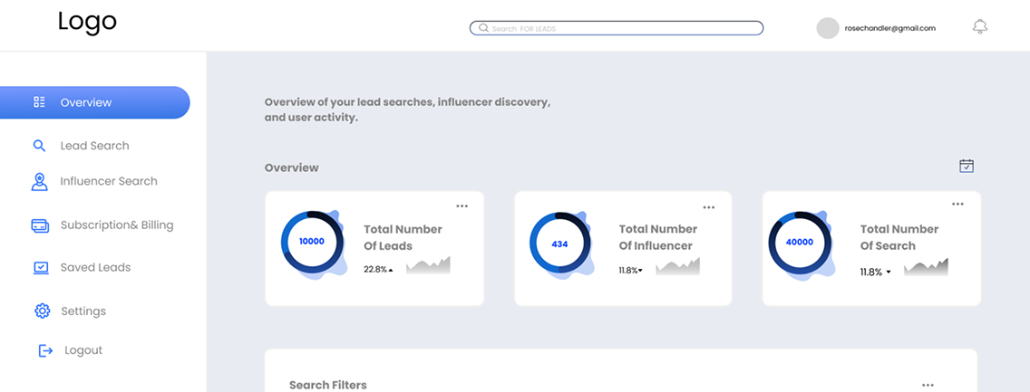1030x392 pixels.
Task: Click the user profile avatar
Action: pos(827,28)
